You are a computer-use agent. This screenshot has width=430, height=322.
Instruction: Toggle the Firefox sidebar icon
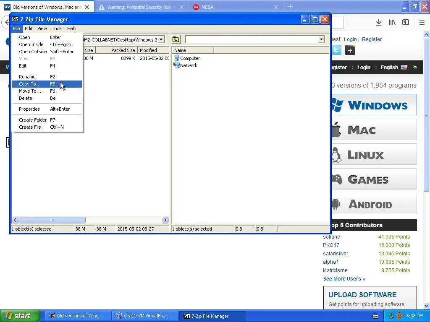tap(406, 22)
